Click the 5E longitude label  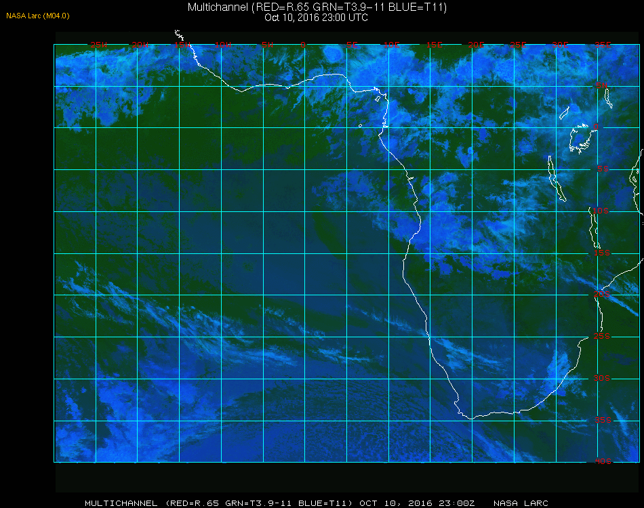(x=352, y=45)
